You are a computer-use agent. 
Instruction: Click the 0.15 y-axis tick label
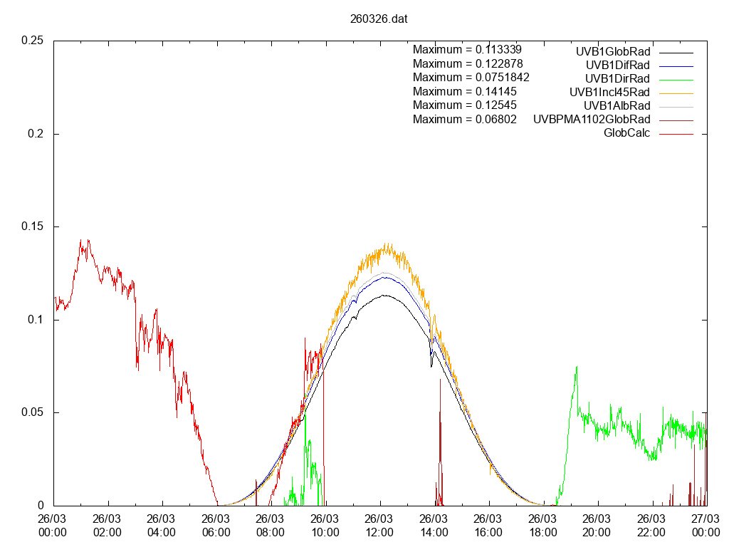click(33, 226)
